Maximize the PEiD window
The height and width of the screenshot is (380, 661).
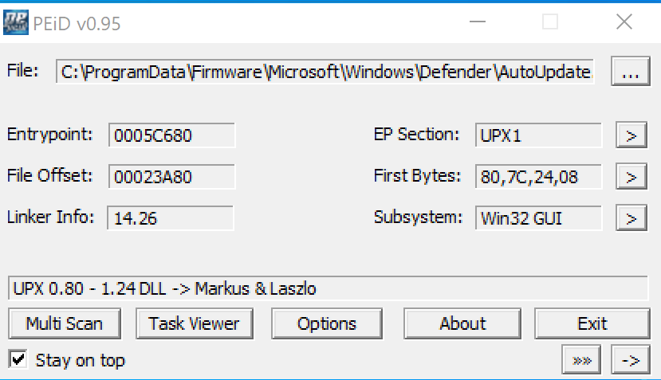(x=550, y=22)
